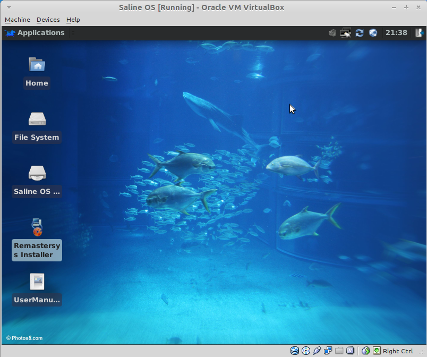The image size is (427, 357).
Task: Click the blue update refresh tray icon
Action: 360,32
